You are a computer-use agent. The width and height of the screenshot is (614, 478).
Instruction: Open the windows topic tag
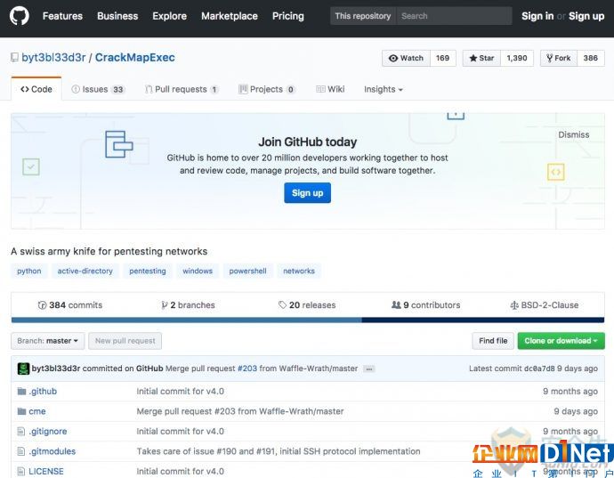(x=198, y=271)
